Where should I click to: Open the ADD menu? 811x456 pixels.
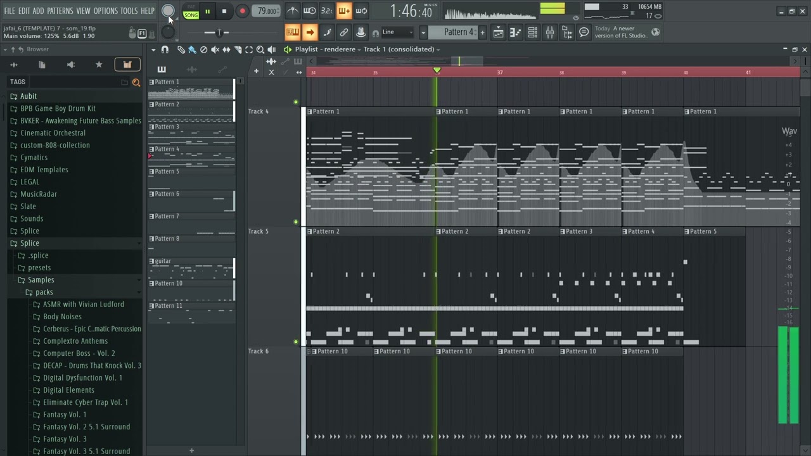pos(39,11)
